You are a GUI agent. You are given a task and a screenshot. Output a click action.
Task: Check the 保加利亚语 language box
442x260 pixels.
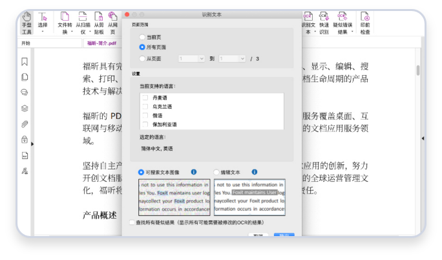[x=145, y=124]
